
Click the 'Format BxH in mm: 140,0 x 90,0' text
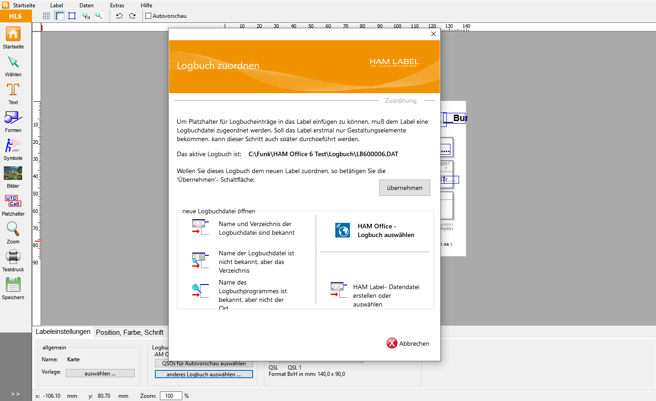pos(307,374)
